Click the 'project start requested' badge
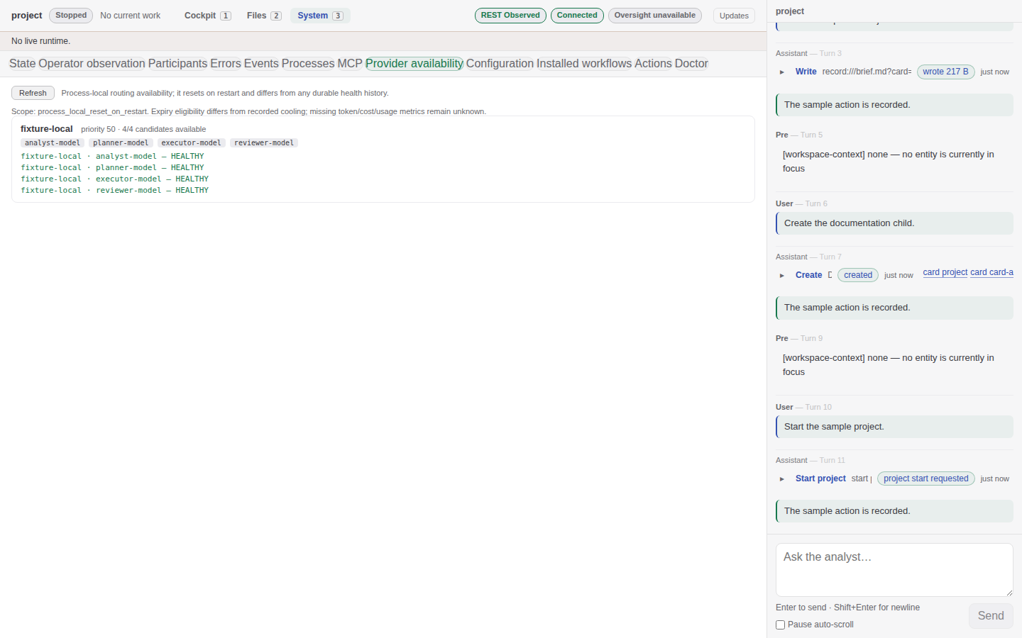 (x=926, y=478)
